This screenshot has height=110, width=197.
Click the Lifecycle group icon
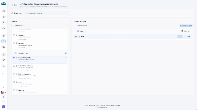coord(16,53)
